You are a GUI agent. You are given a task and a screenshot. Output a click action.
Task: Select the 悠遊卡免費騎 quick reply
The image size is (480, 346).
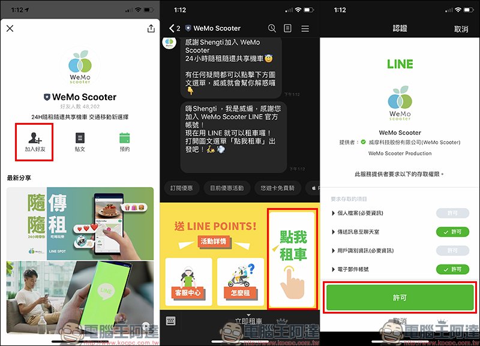[x=277, y=188]
